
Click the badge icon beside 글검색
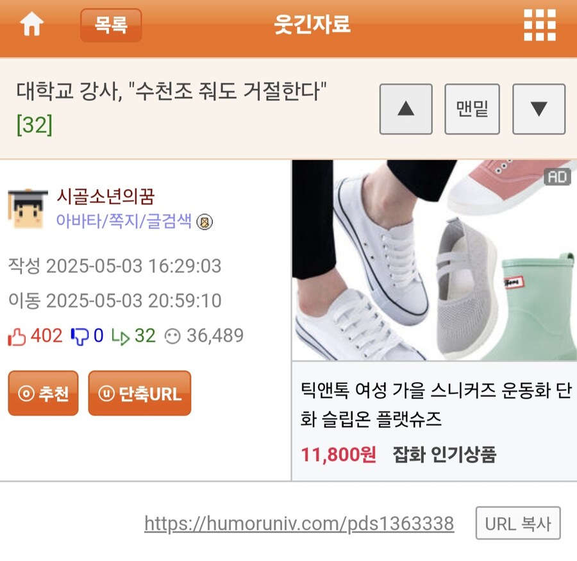pos(205,222)
